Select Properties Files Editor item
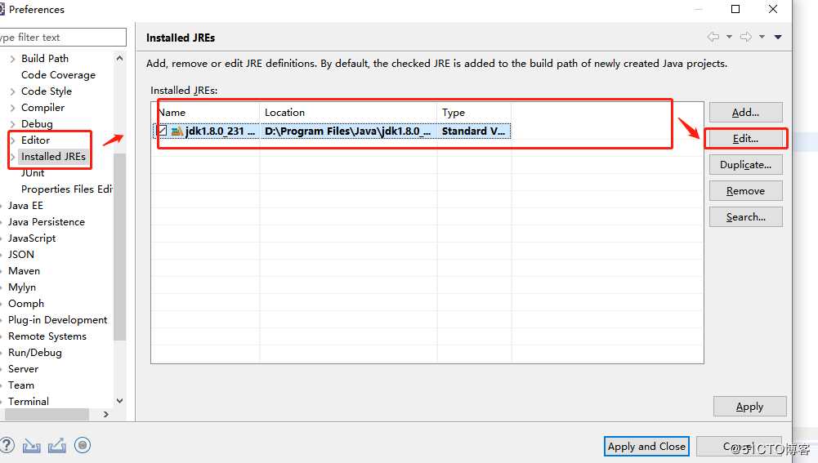The height and width of the screenshot is (463, 818). [x=66, y=189]
